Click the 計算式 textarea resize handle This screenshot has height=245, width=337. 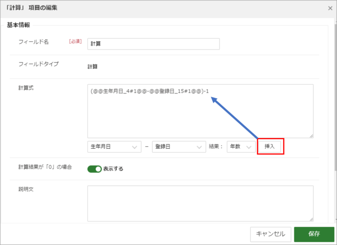(x=311, y=136)
